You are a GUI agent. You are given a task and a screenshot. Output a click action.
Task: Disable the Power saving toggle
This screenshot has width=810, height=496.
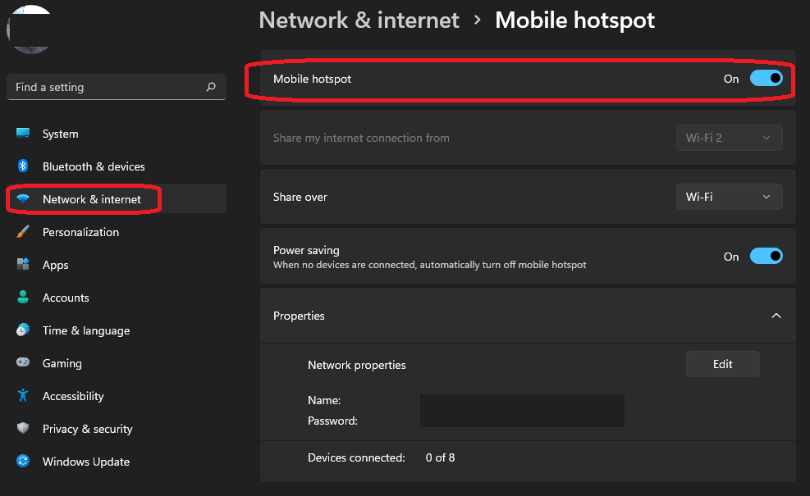pos(766,257)
